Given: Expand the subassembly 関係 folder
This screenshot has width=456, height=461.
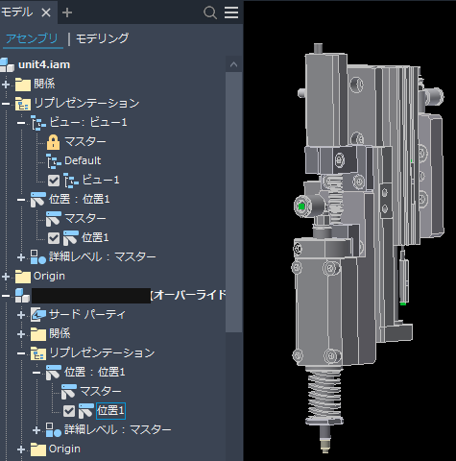Looking at the screenshot, I should (21, 334).
